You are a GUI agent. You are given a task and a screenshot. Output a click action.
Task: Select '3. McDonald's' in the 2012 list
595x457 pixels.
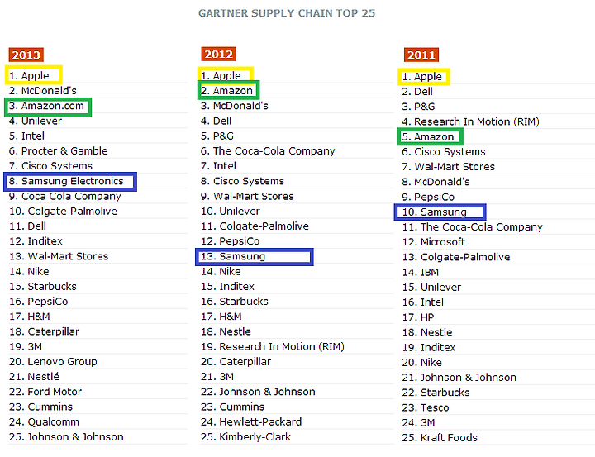point(235,106)
